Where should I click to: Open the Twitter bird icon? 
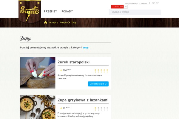click(x=153, y=3)
